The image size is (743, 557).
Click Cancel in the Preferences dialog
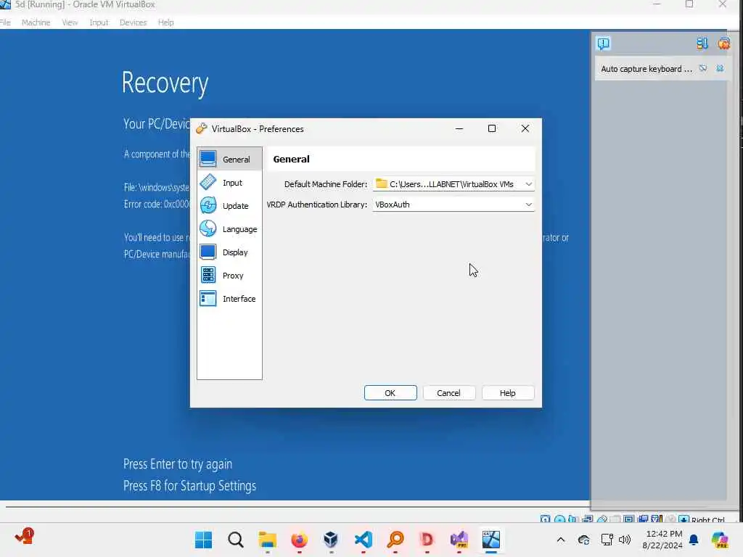pos(448,392)
